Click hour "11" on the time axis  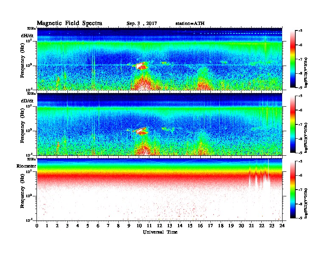click(x=149, y=226)
